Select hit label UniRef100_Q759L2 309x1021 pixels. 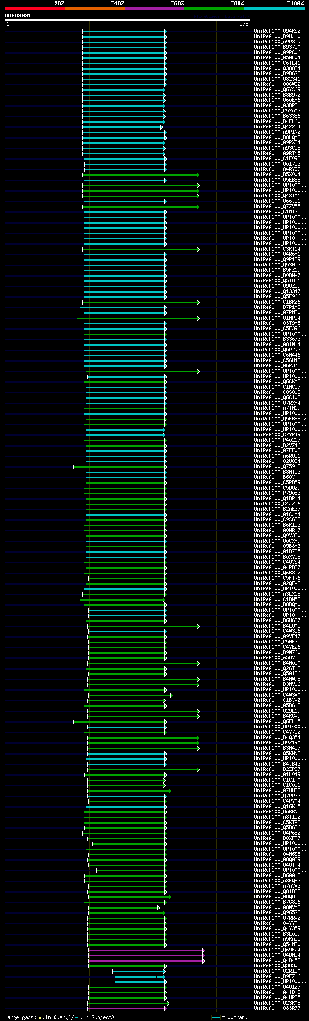277,466
